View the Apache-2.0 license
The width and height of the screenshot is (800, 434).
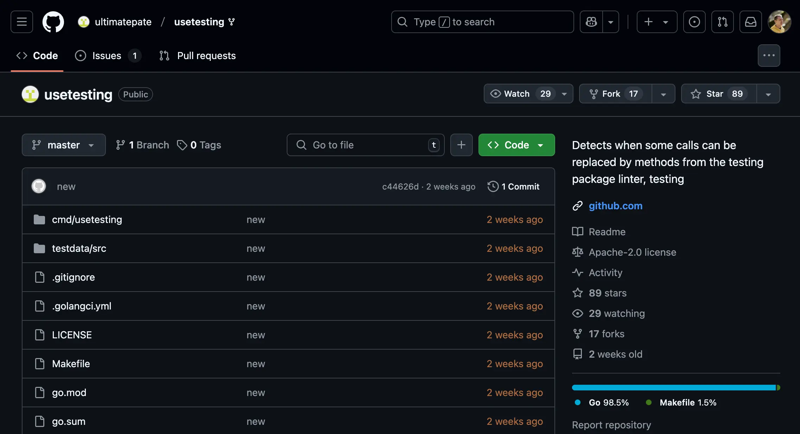coord(632,252)
